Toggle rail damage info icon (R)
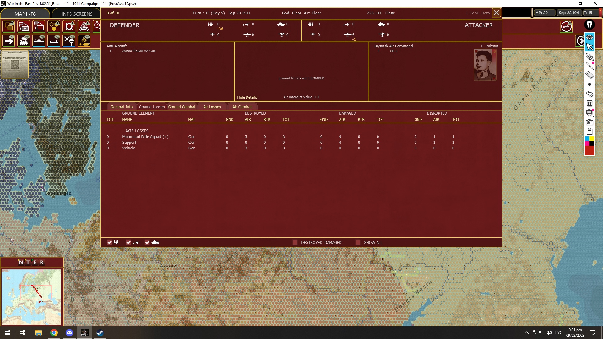Image resolution: width=603 pixels, height=339 pixels. click(x=84, y=26)
